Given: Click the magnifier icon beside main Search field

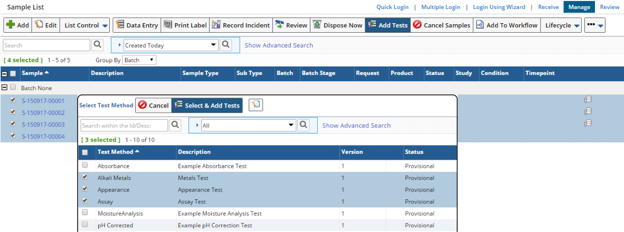Looking at the screenshot, I should (x=98, y=45).
